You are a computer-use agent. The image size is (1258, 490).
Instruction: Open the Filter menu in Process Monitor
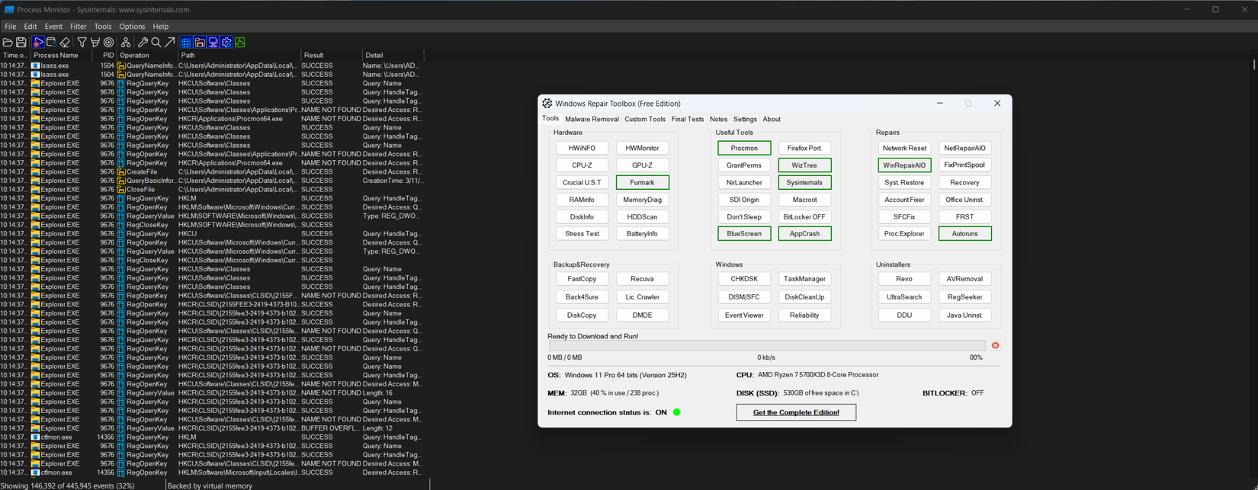[79, 27]
